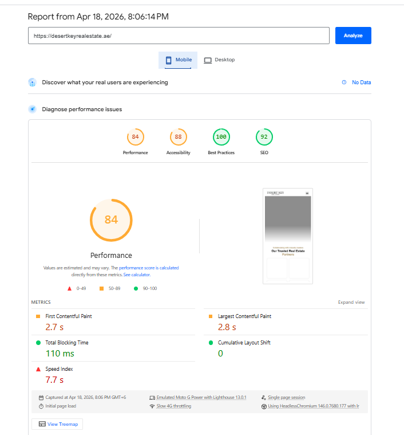Image resolution: width=404 pixels, height=435 pixels.
Task: Open the Best Practices score gauge 100
Action: (221, 137)
